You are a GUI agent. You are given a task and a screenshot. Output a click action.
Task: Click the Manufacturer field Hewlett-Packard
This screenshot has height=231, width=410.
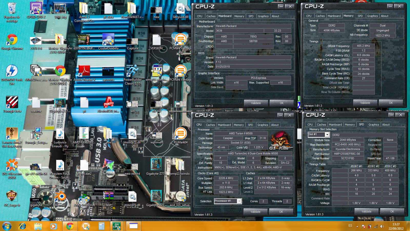(253, 26)
